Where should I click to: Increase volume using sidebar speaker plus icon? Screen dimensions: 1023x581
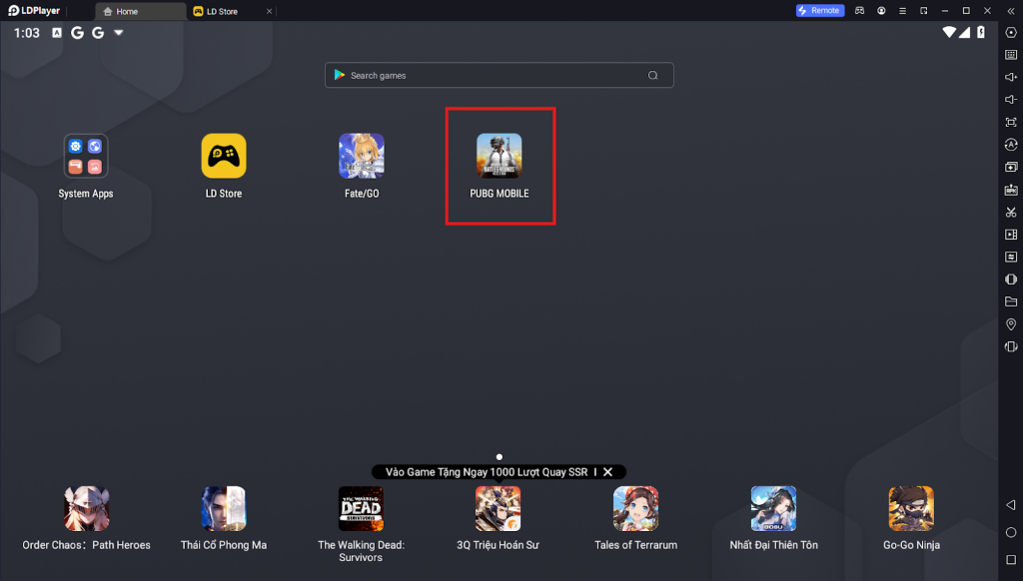point(1011,77)
